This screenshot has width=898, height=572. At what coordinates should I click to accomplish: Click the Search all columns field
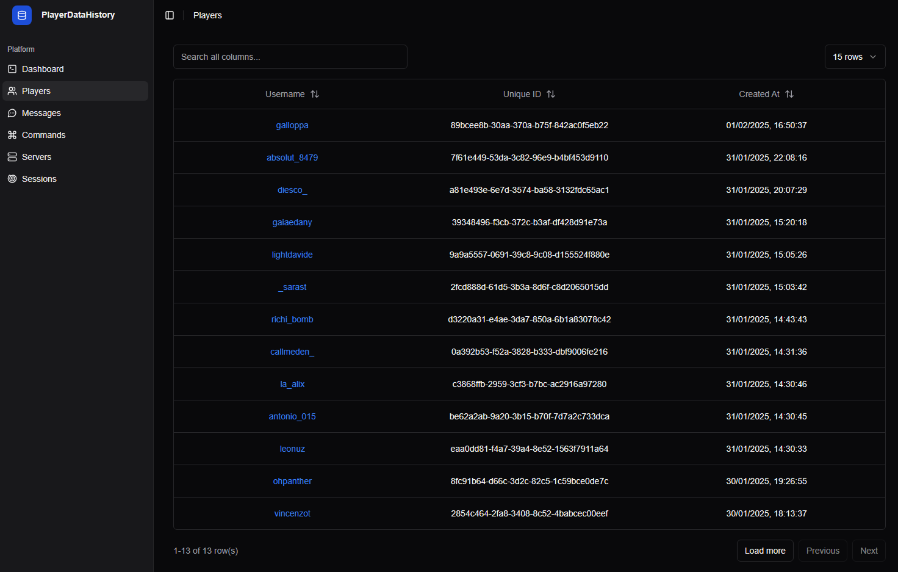point(290,57)
